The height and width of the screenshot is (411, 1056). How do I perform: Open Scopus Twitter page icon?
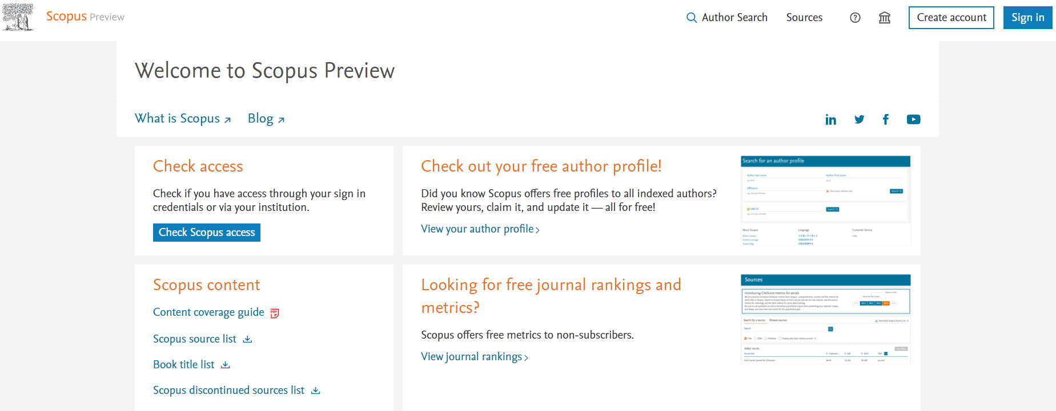click(859, 119)
